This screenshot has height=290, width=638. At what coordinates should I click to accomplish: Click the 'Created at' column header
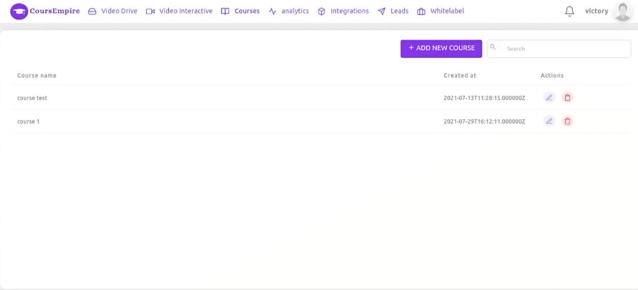click(460, 75)
